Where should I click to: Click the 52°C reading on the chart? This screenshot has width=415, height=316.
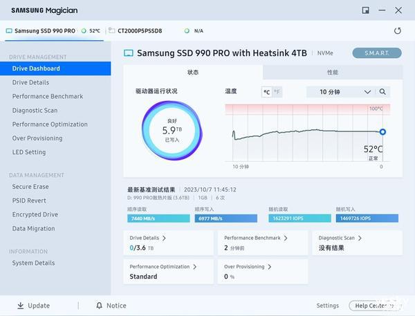click(x=373, y=149)
